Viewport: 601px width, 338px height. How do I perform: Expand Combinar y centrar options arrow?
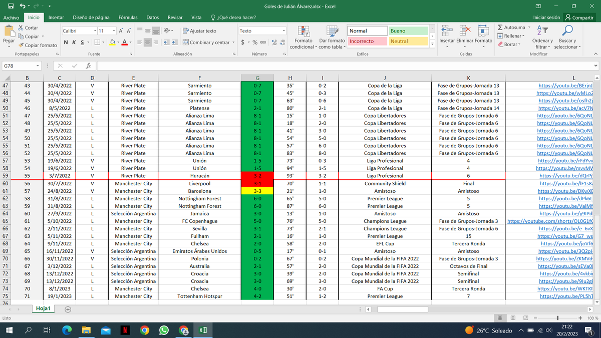pyautogui.click(x=233, y=43)
